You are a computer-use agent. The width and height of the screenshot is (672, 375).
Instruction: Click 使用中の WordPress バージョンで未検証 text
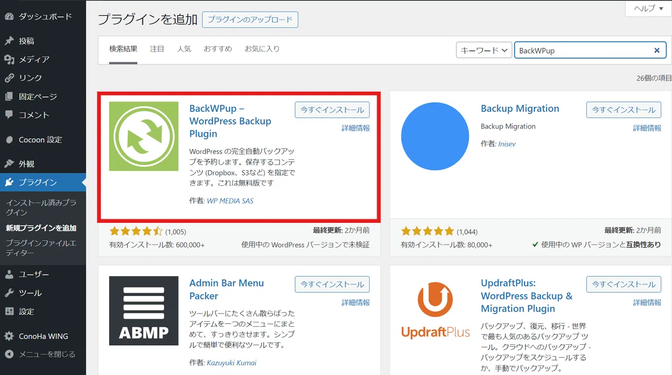point(305,245)
